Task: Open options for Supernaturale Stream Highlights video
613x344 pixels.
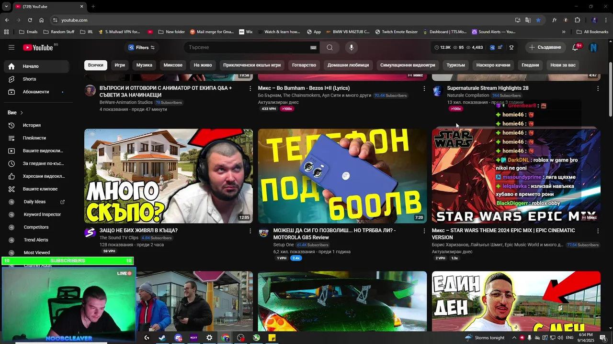Action: click(598, 88)
